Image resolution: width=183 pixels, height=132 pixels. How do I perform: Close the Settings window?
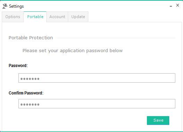click(177, 5)
